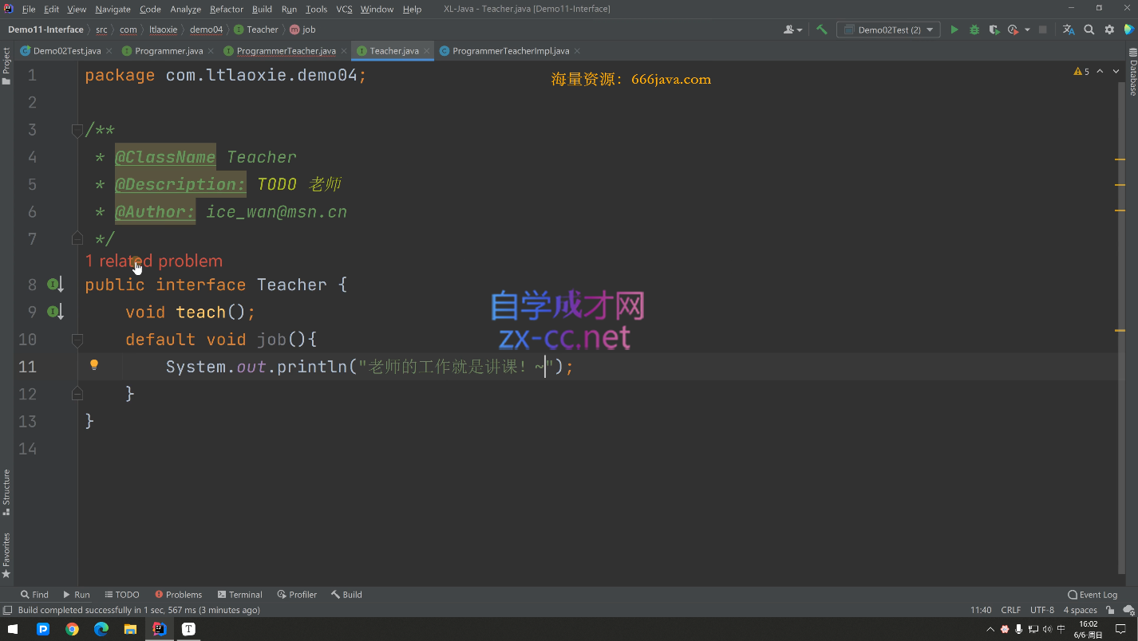Open the Terminal tool window
This screenshot has width=1138, height=641.
tap(239, 595)
